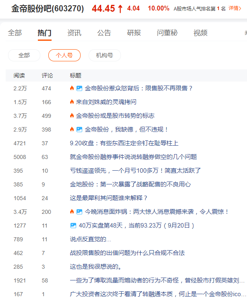Screen dimensions: 247x301
Task: Open post 战投限售股的出借问题为什么只合规不合法
Action: click(127, 253)
